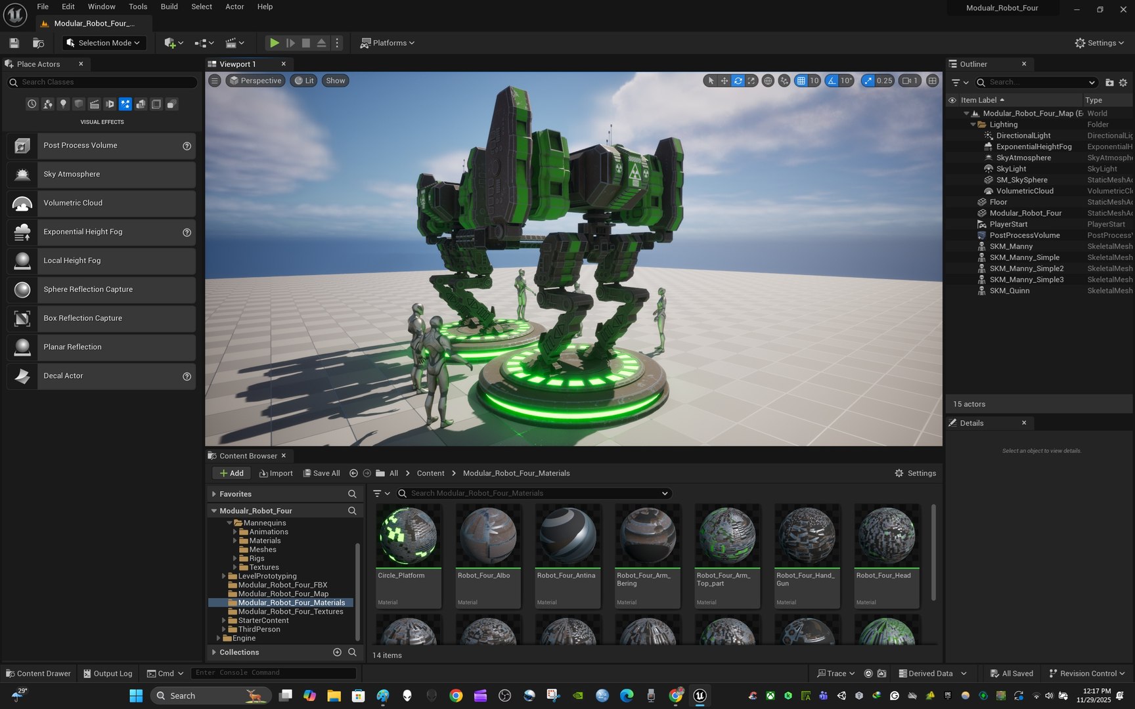Select the Circle_Platform material thumbnail
Image resolution: width=1135 pixels, height=709 pixels.
(x=408, y=536)
